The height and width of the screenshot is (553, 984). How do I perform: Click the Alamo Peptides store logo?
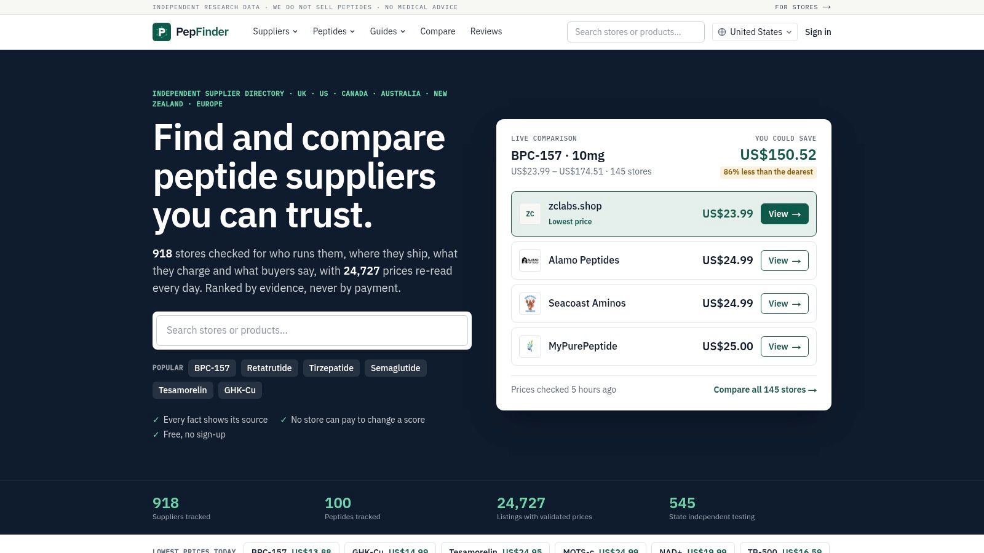(x=530, y=261)
